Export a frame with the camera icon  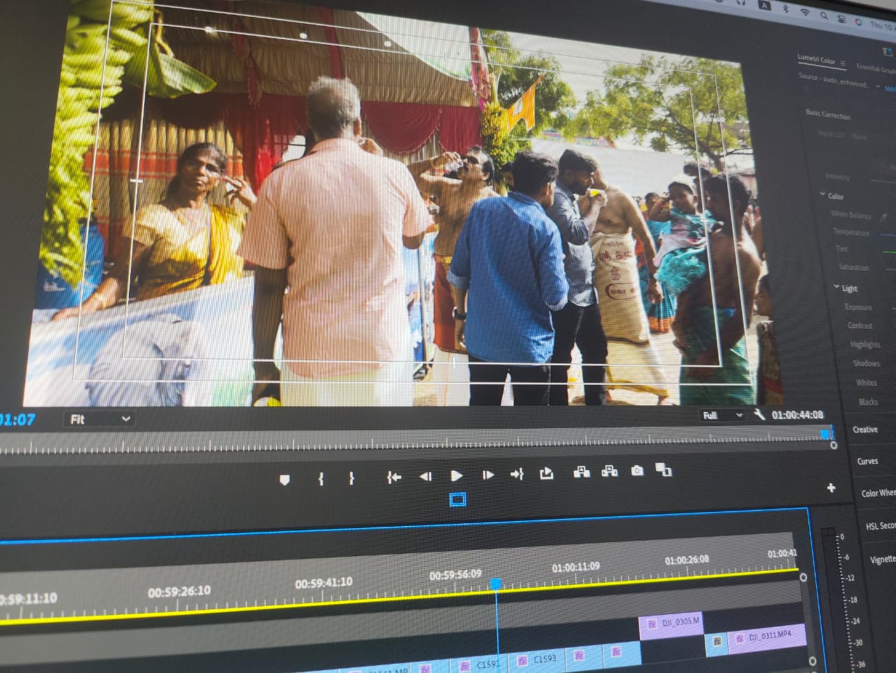637,471
